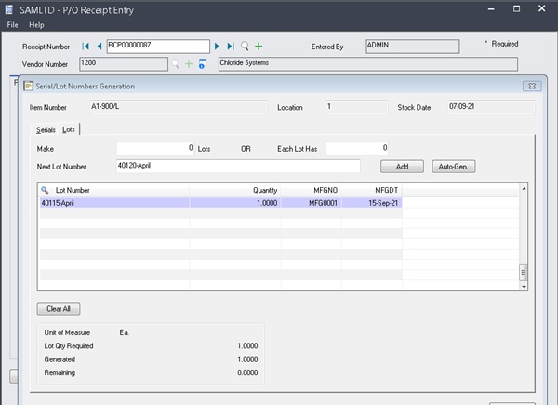Click the Vendor Number field

tap(124, 64)
